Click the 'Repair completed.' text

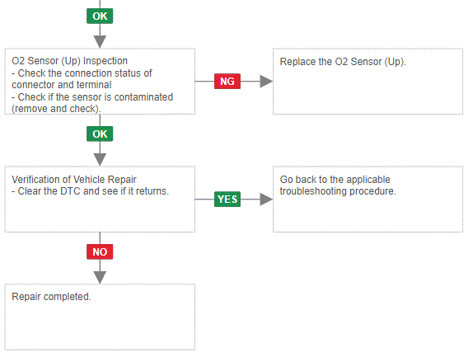[51, 297]
